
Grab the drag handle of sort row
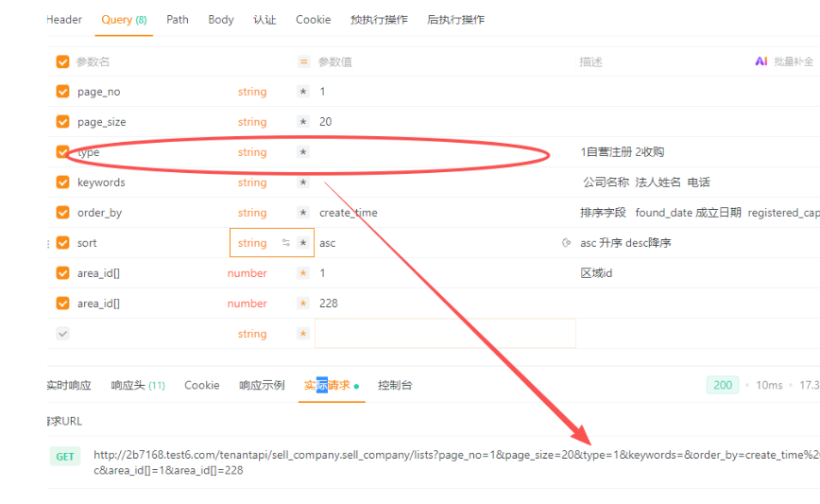[48, 244]
